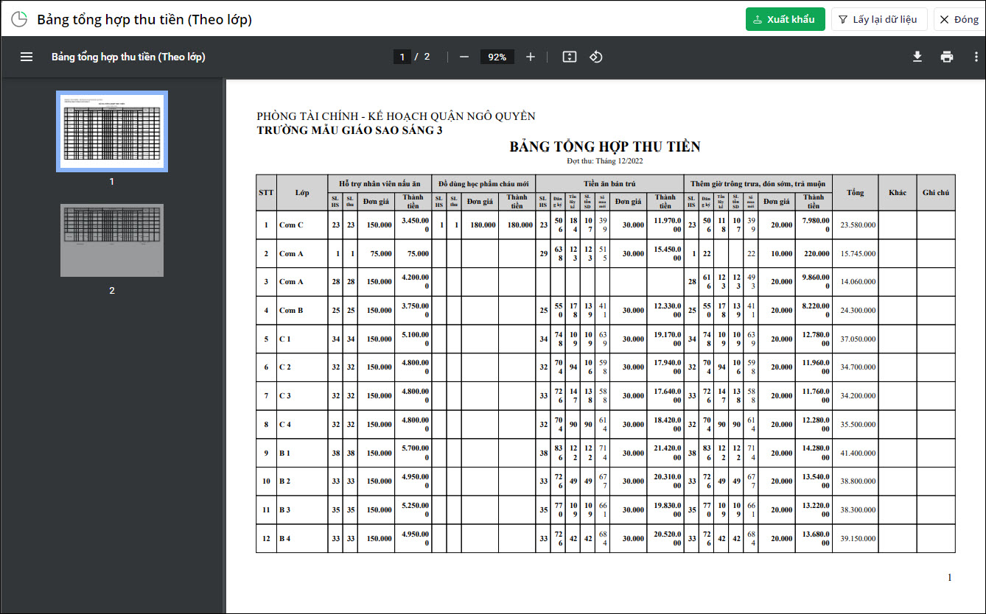Click the text TRƯỜNG MẪU GIÁO SAO SÁNG 3
The image size is (986, 614).
(349, 130)
